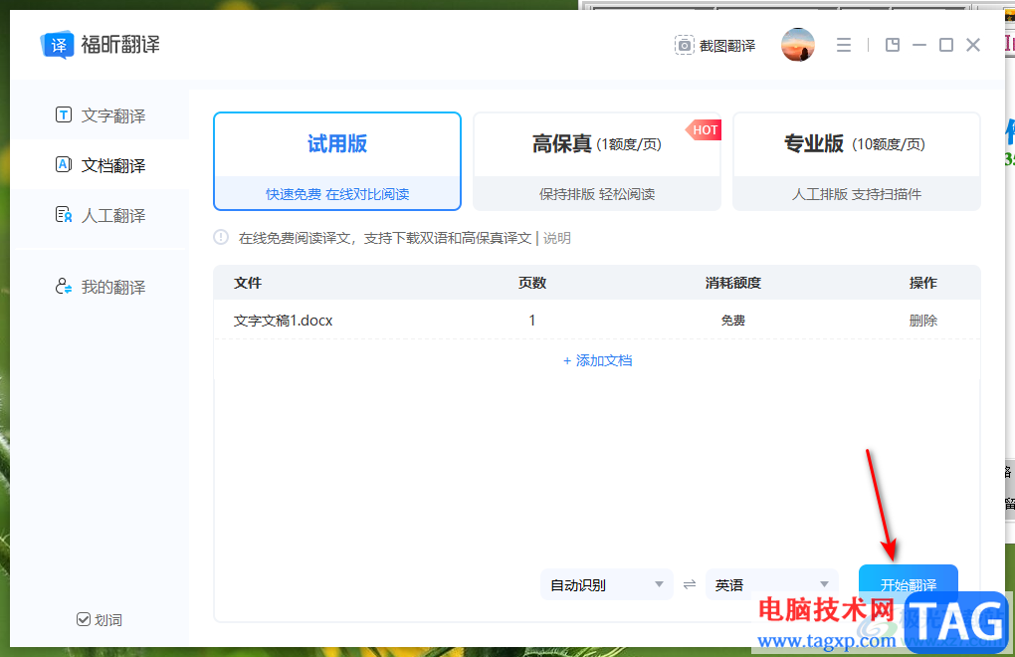Open the 自动识别 source language dropdown
Viewport: 1015px width, 657px height.
click(607, 585)
